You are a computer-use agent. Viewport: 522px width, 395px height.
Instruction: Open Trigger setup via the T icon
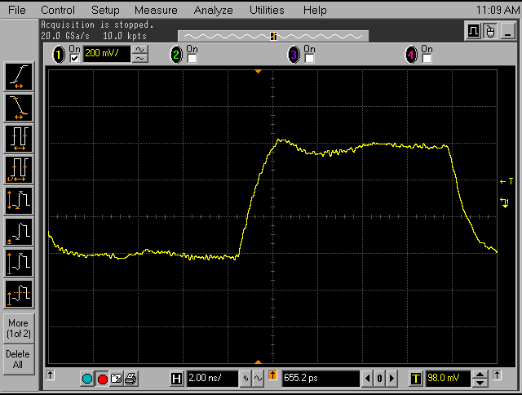(x=415, y=379)
